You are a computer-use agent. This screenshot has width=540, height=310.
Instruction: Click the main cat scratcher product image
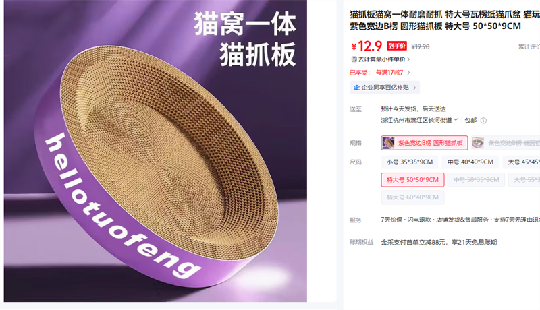155,151
